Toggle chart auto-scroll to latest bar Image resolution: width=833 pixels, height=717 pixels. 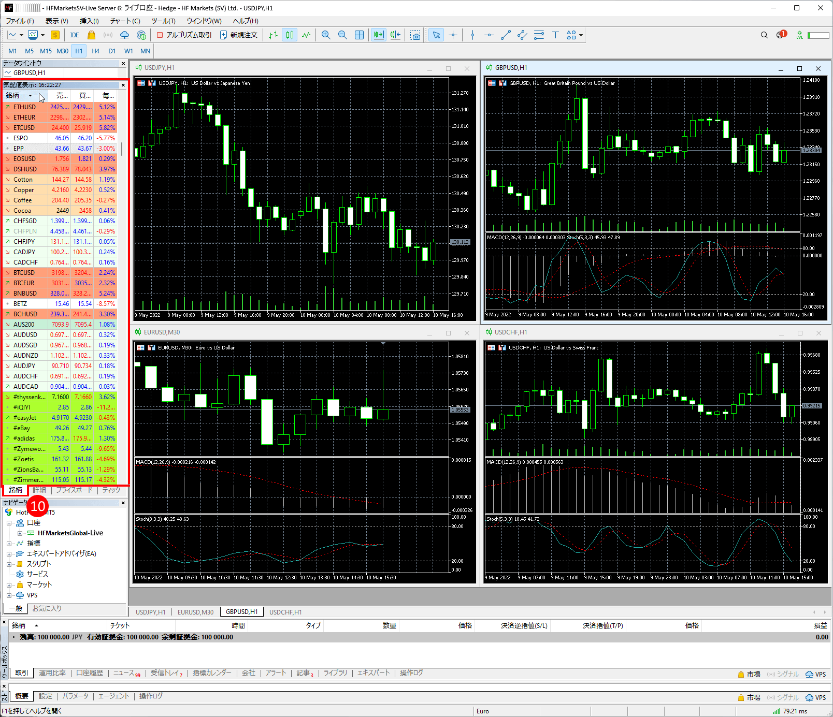(x=378, y=35)
